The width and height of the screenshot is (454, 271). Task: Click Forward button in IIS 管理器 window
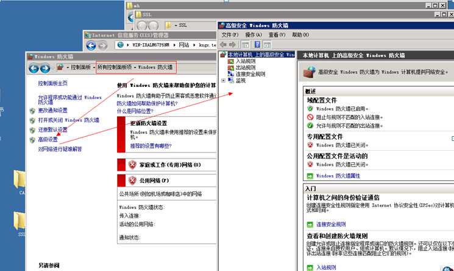coord(102,46)
